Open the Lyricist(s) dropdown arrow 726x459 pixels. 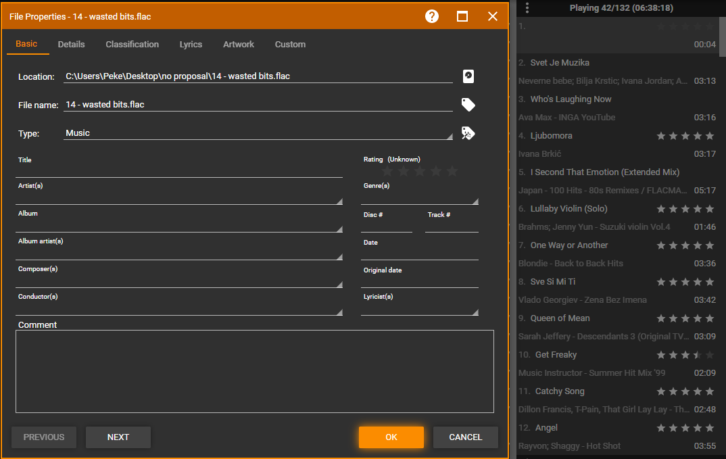[475, 312]
